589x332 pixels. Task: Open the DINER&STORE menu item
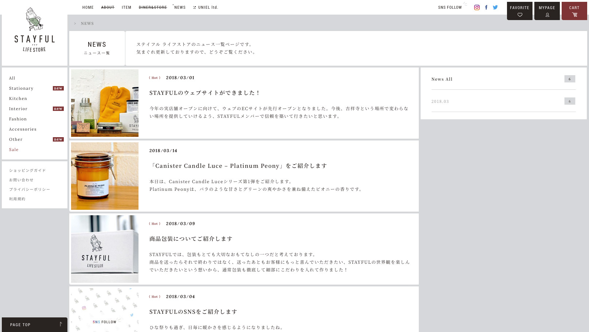(x=153, y=7)
